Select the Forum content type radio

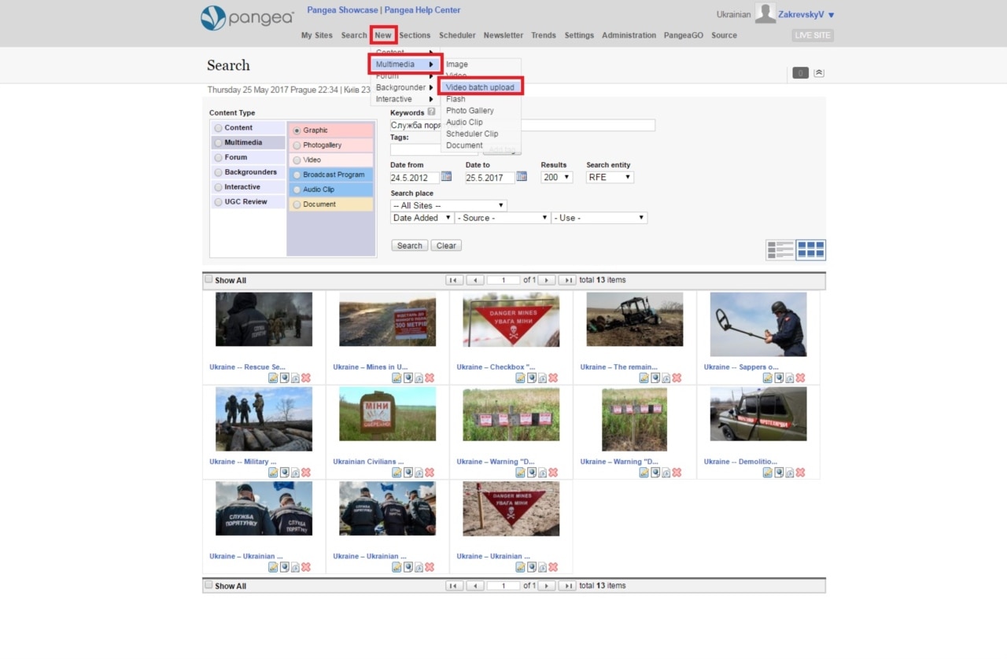pyautogui.click(x=219, y=158)
